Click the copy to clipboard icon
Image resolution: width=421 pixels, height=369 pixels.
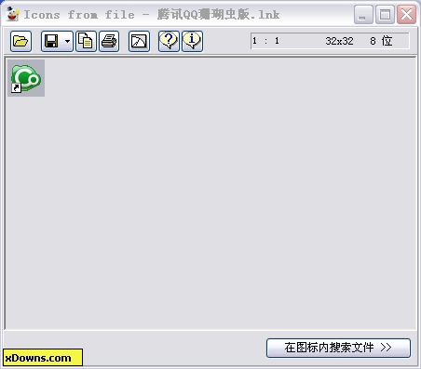pyautogui.click(x=86, y=41)
